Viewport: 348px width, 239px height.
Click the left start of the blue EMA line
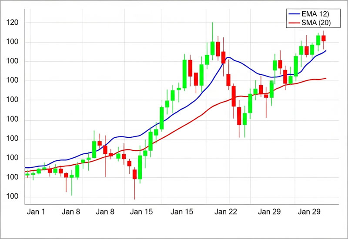pos(26,168)
